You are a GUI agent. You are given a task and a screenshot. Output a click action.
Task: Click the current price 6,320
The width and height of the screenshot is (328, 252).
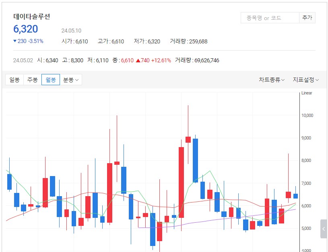(x=26, y=29)
